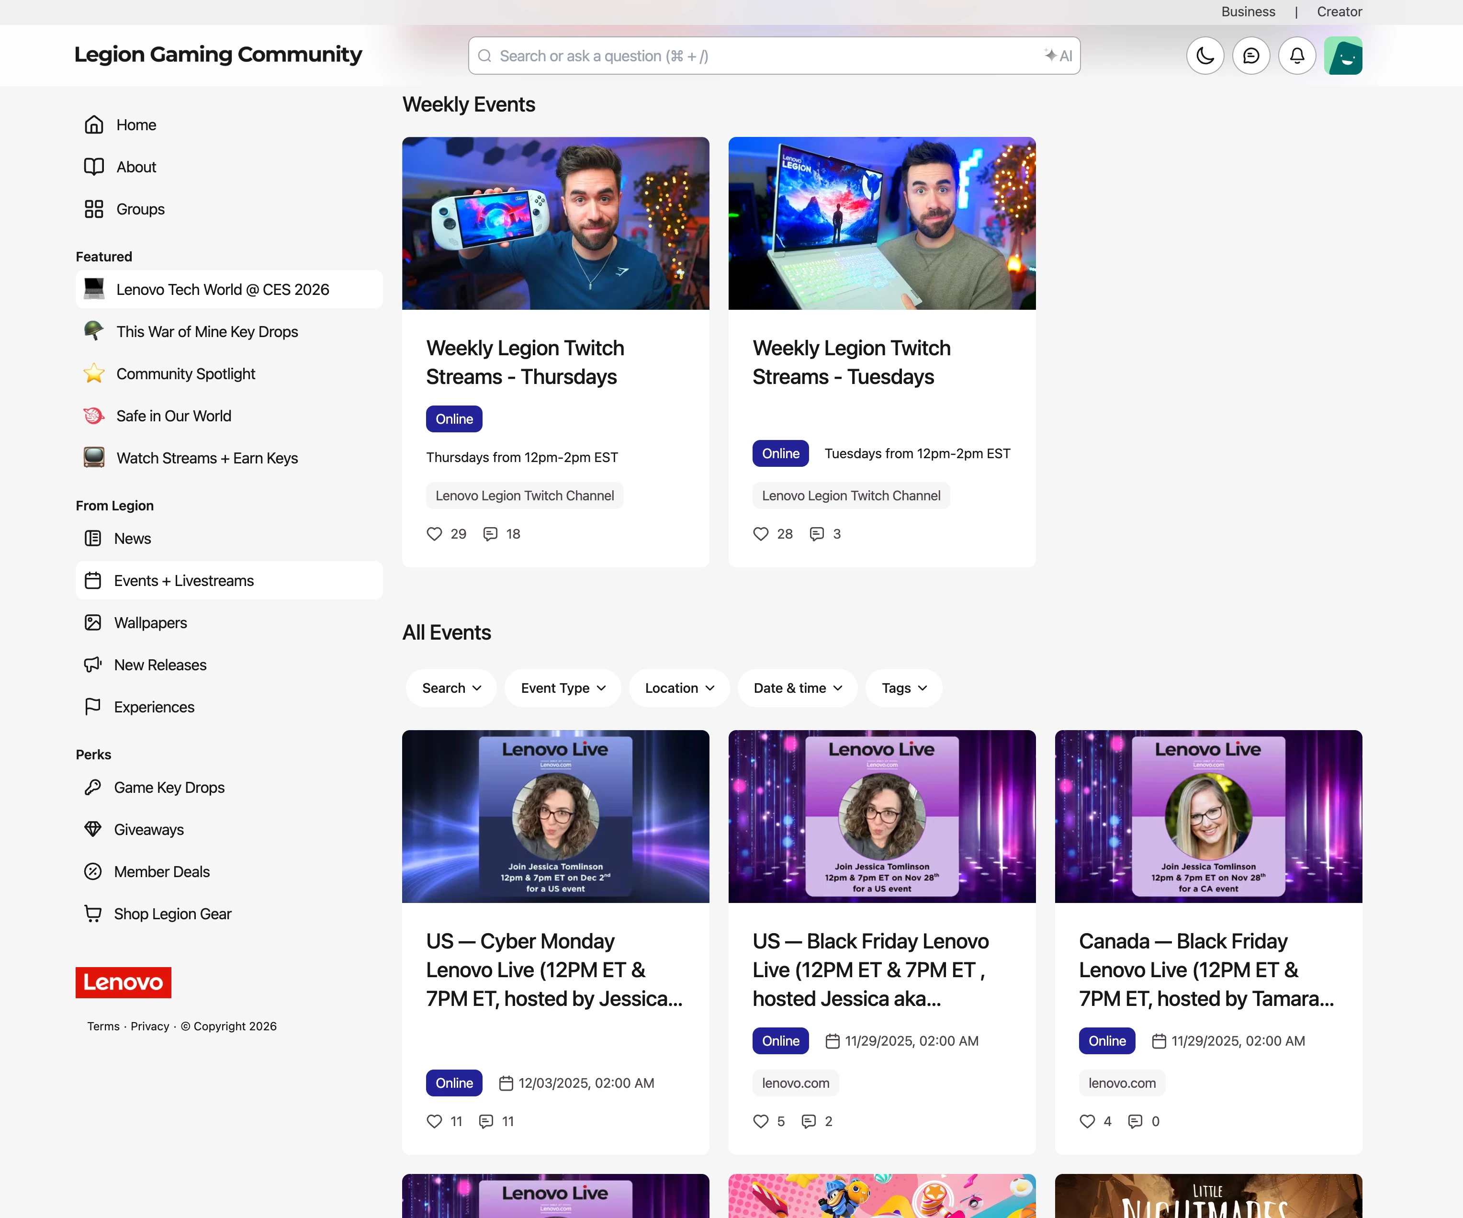Click the Lenovo red logo
The width and height of the screenshot is (1463, 1218).
[124, 982]
